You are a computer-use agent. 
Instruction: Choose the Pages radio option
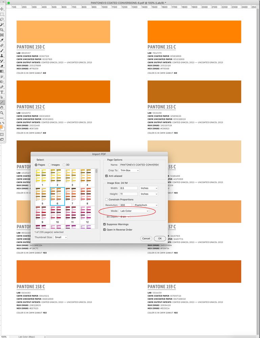click(x=36, y=165)
